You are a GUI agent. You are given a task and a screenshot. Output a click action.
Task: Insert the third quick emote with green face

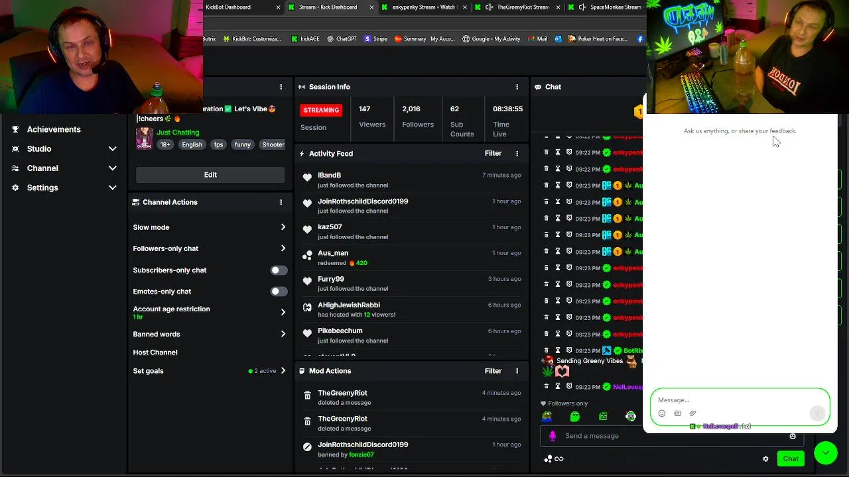coord(603,416)
